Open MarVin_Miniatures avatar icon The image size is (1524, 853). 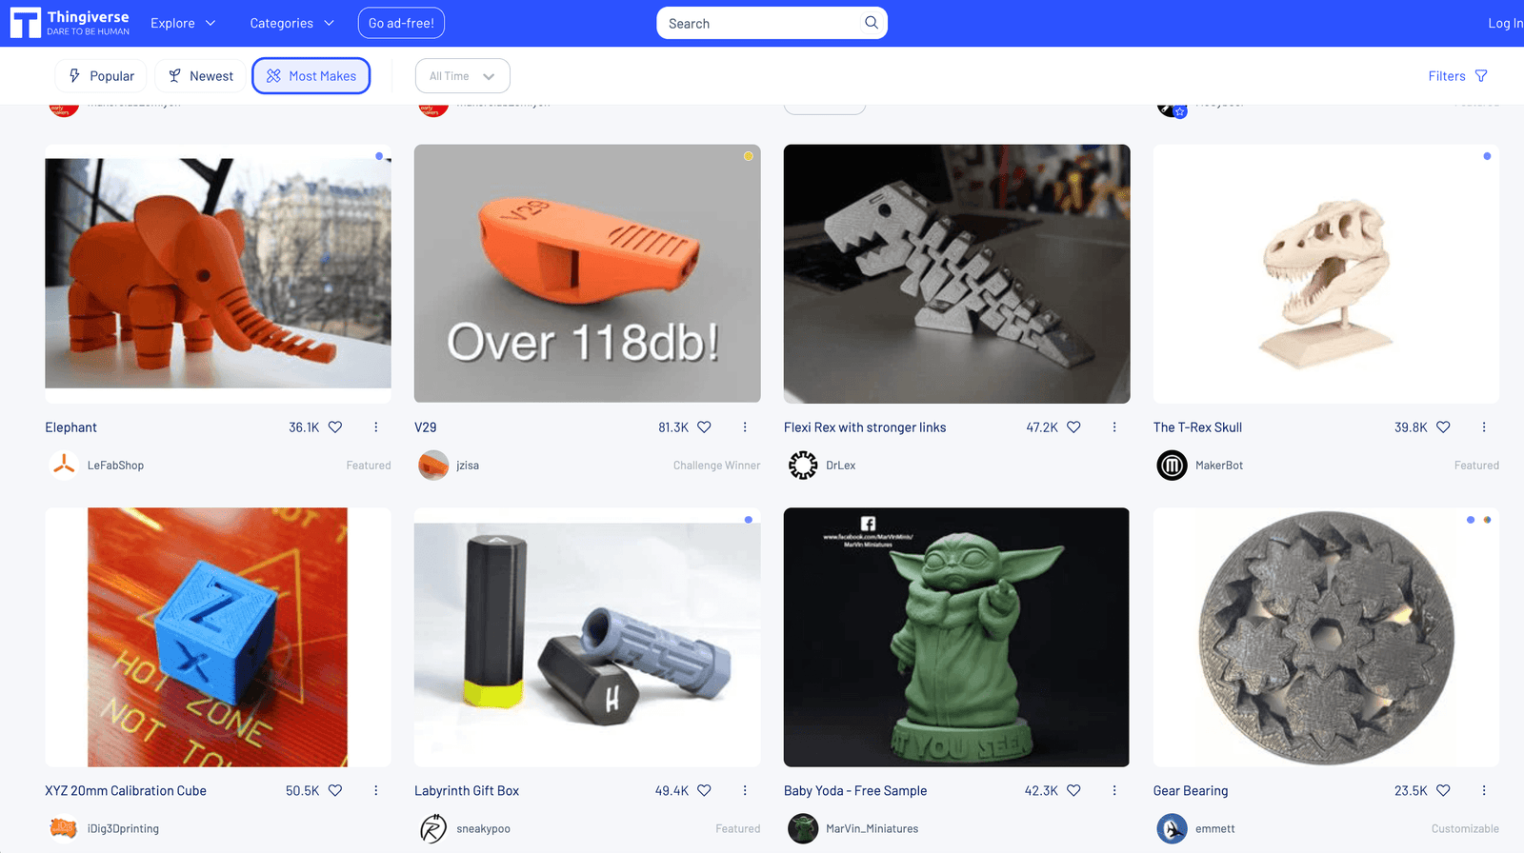point(803,829)
